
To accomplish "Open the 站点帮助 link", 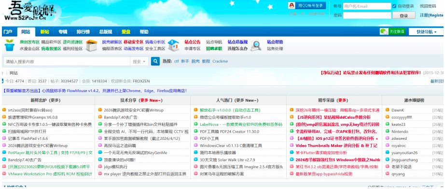I will pyautogui.click(x=275, y=42).
